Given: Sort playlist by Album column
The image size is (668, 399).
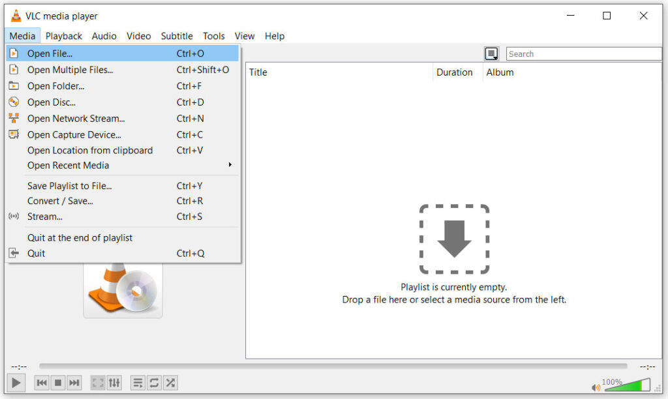Looking at the screenshot, I should click(x=572, y=72).
